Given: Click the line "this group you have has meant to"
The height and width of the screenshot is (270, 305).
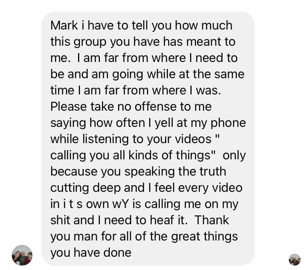Looking at the screenshot, I should pos(143,42).
